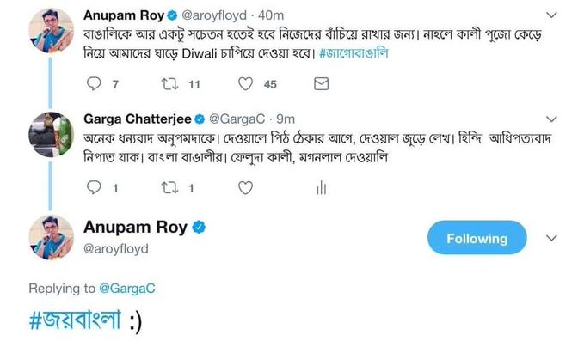View Anupam Roy's top avatar picture
This screenshot has width=578, height=341.
(x=51, y=31)
